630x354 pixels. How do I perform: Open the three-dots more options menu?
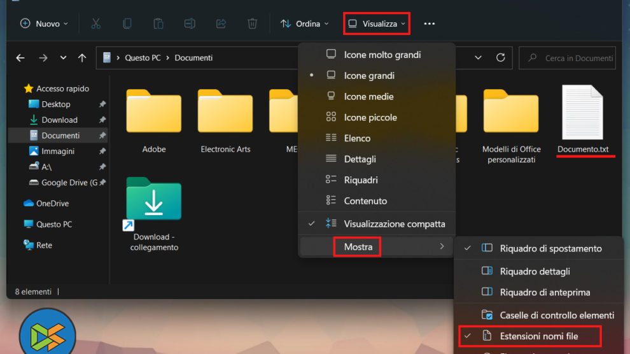tap(430, 24)
